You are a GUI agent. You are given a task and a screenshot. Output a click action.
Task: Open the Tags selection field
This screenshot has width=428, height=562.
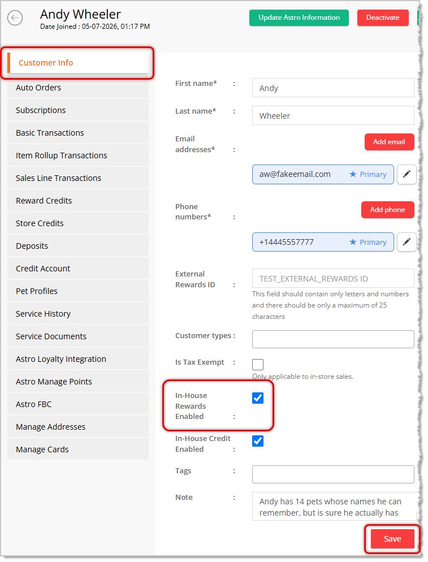[333, 474]
